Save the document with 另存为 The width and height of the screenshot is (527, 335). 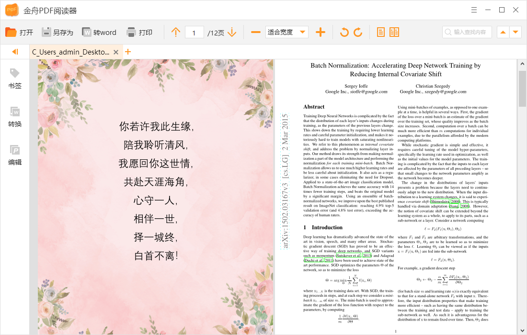tap(57, 32)
